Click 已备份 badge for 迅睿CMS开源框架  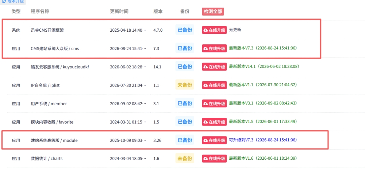pyautogui.click(x=185, y=30)
